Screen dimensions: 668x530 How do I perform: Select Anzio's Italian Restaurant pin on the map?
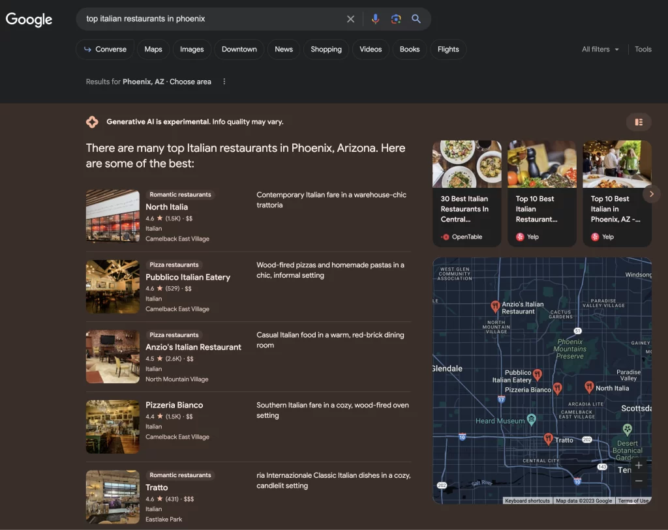point(494,304)
